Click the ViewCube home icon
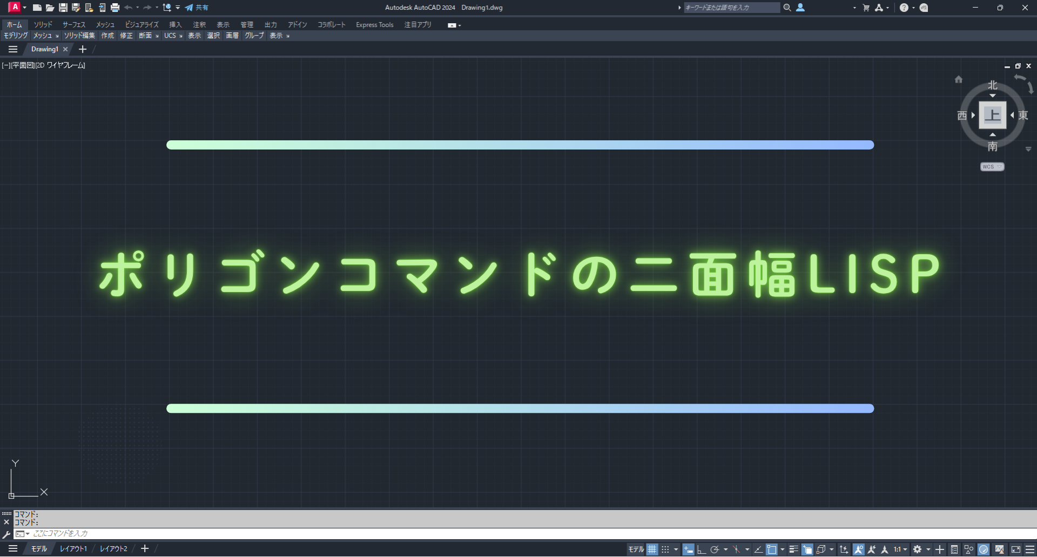This screenshot has height=557, width=1037. pyautogui.click(x=958, y=79)
